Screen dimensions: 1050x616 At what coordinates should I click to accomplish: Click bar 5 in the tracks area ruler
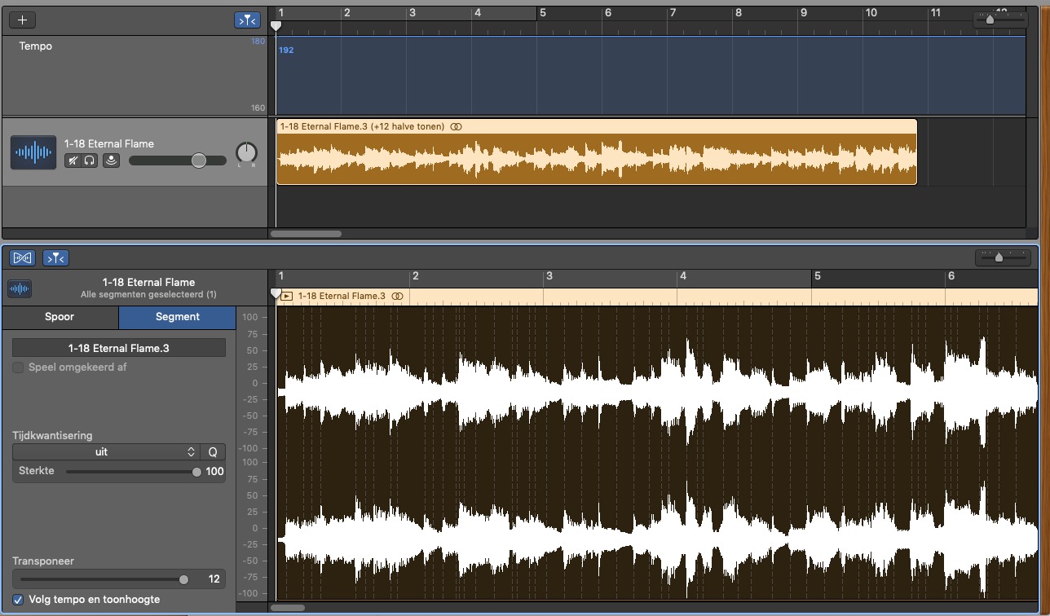click(x=542, y=12)
